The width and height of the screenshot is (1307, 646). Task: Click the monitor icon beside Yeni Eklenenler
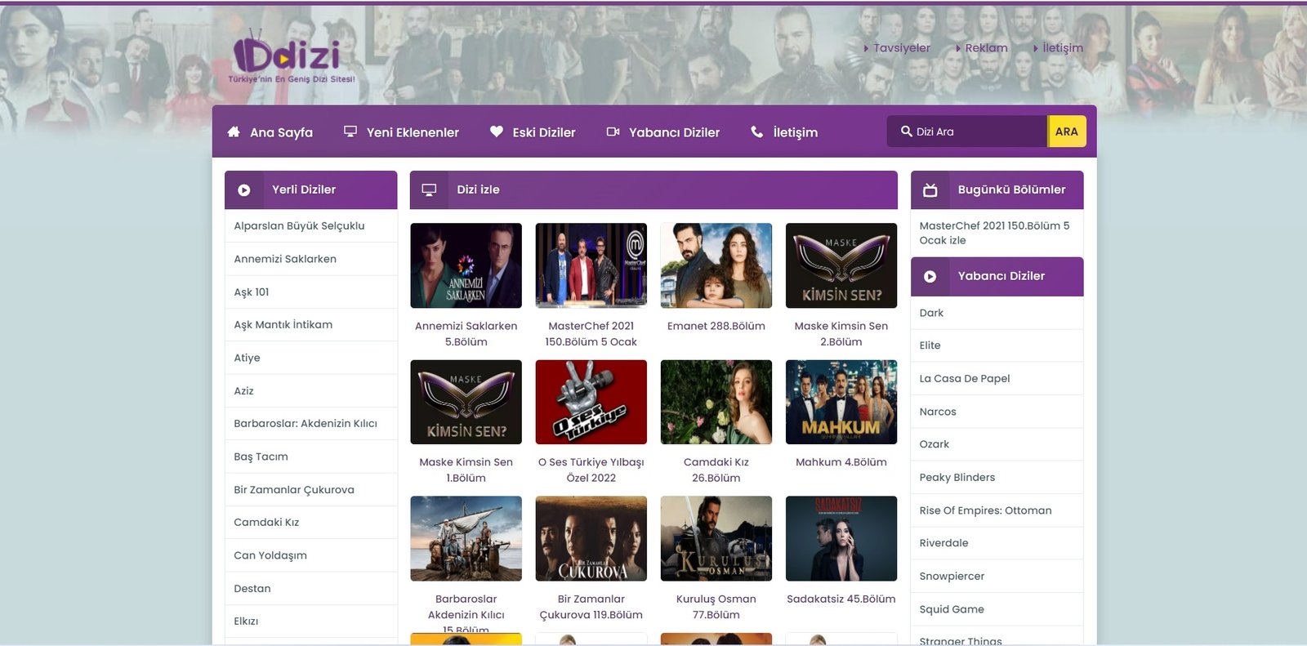click(x=350, y=131)
